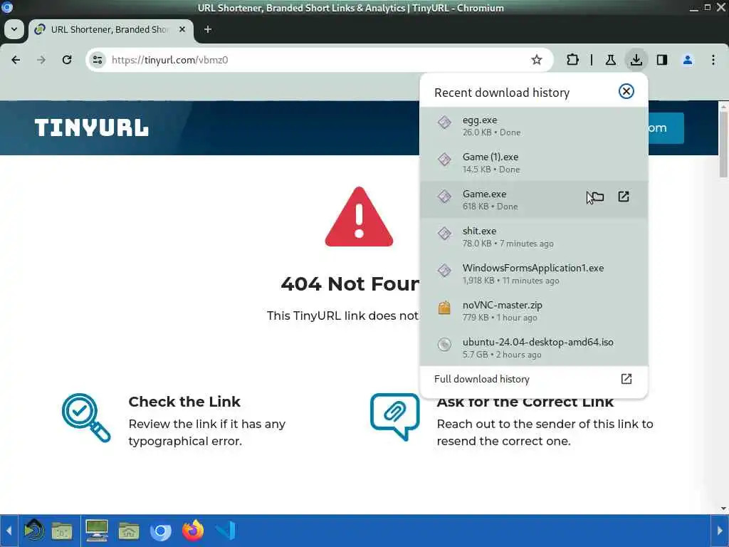The height and width of the screenshot is (547, 729).
Task: Click the WindowsFormsApplication1.exe file icon
Action: (444, 270)
